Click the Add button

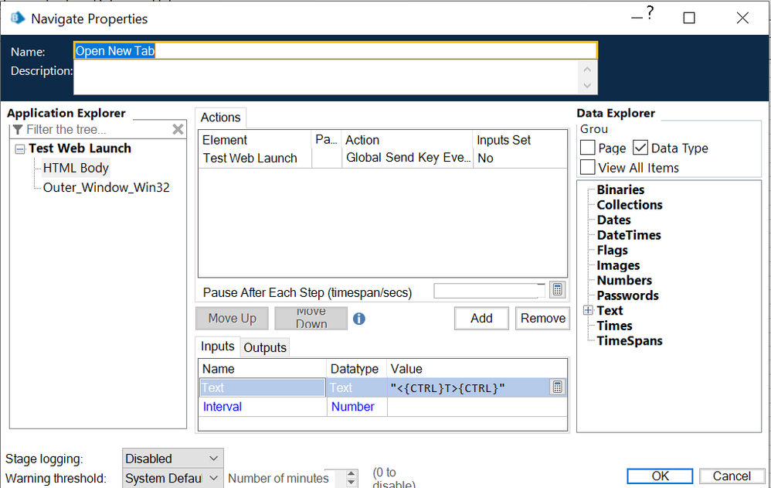(481, 318)
